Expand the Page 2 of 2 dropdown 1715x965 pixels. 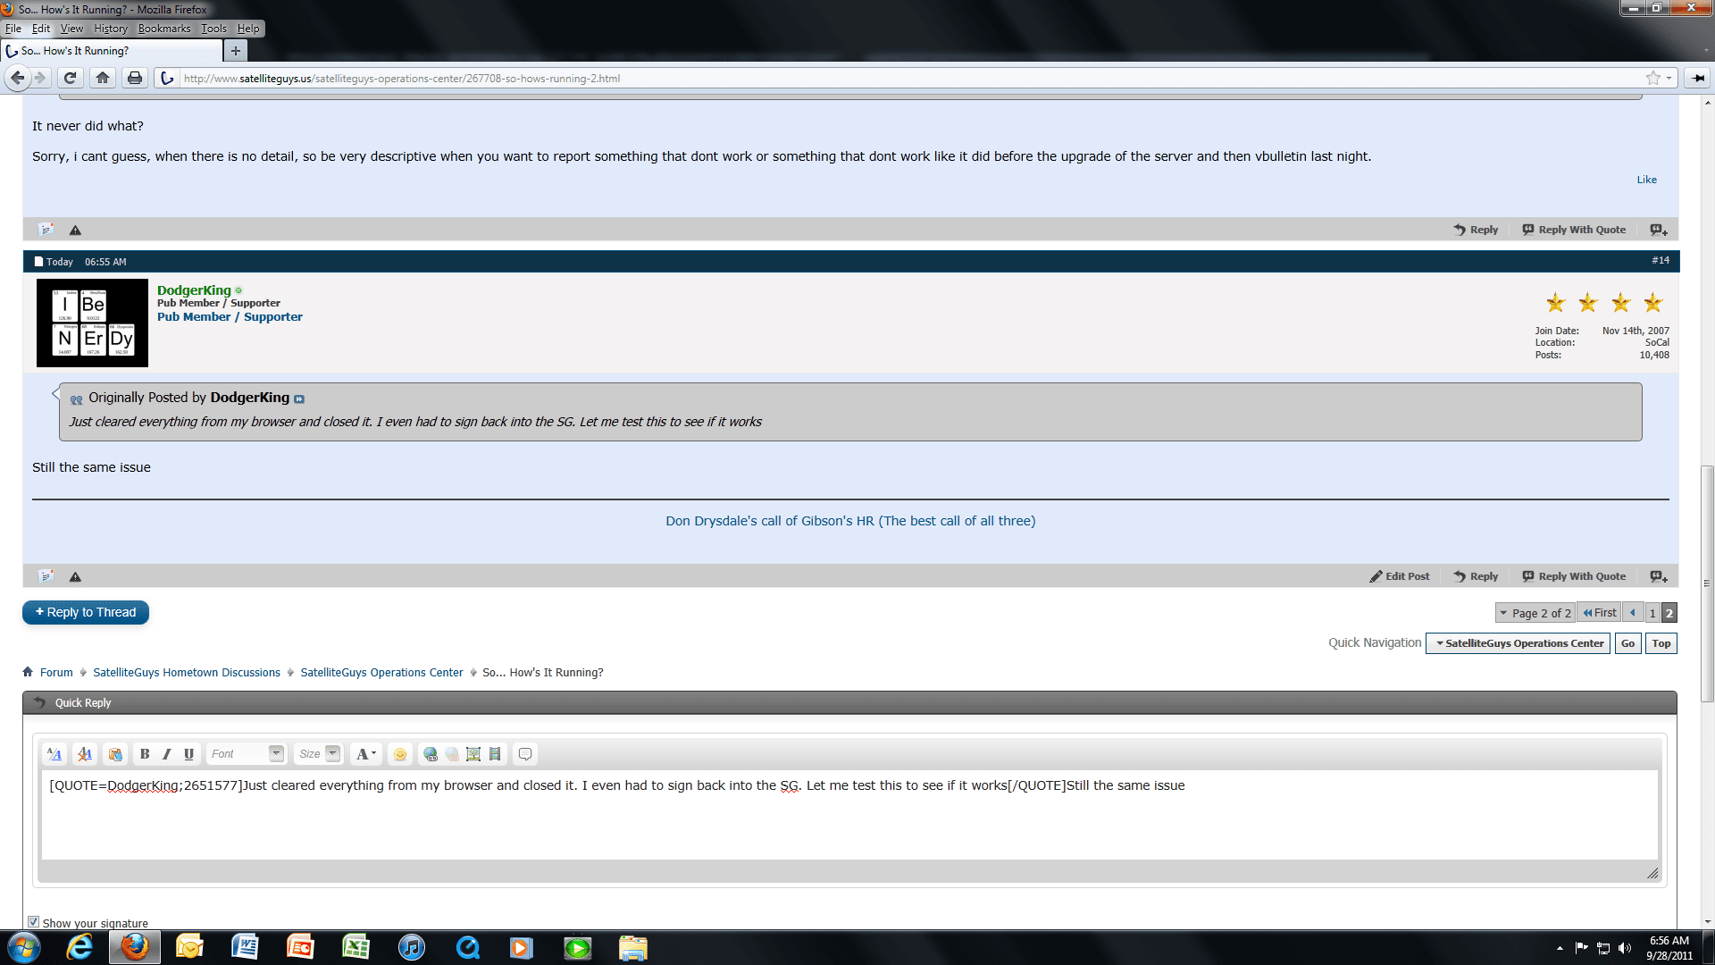[1535, 613]
